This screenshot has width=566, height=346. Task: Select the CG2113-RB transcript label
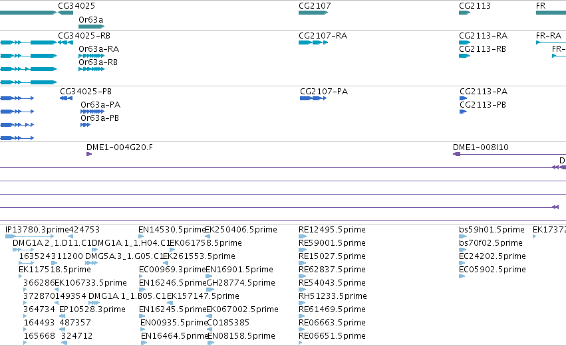pos(483,48)
